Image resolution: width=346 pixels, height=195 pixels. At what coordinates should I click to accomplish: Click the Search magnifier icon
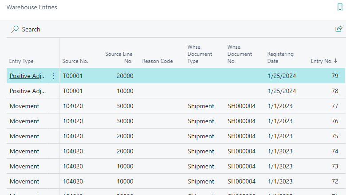pos(15,29)
